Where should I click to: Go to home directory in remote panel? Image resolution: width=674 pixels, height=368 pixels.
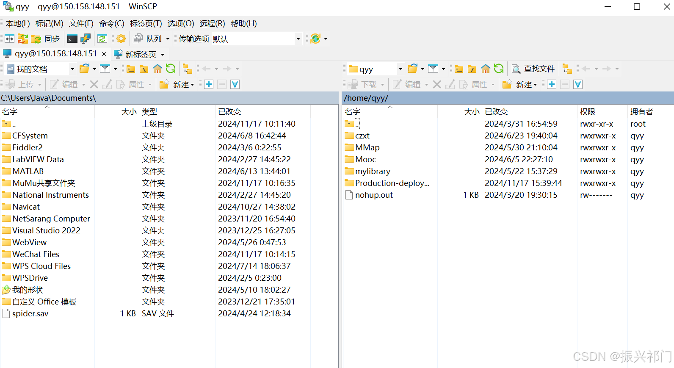(x=486, y=69)
